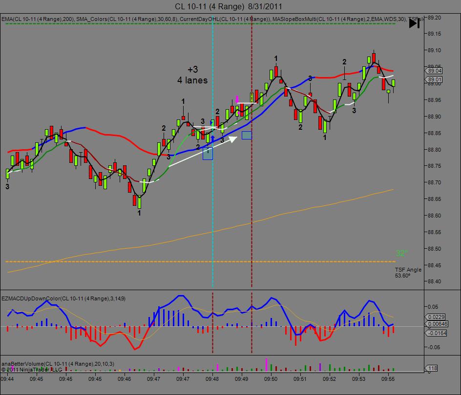Click the 118 volume value marker

(x=432, y=368)
